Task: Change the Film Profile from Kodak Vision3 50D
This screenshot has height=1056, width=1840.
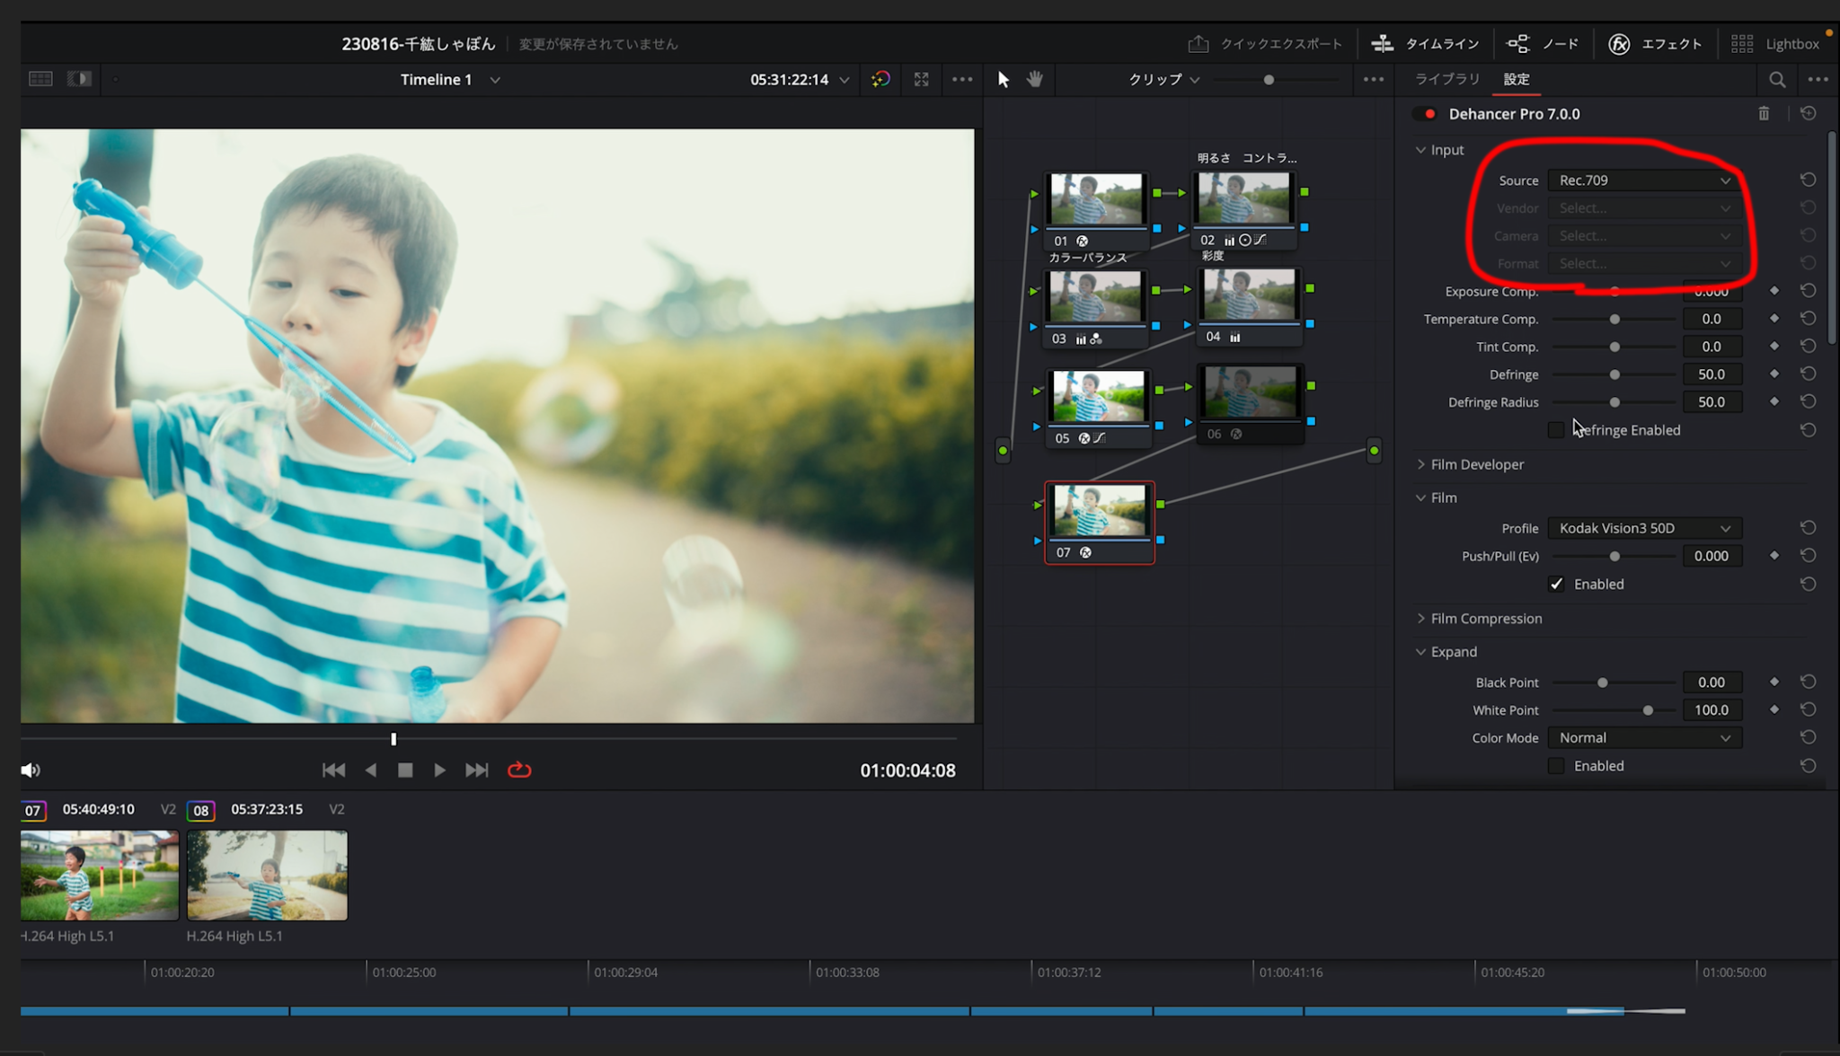Action: point(1643,528)
